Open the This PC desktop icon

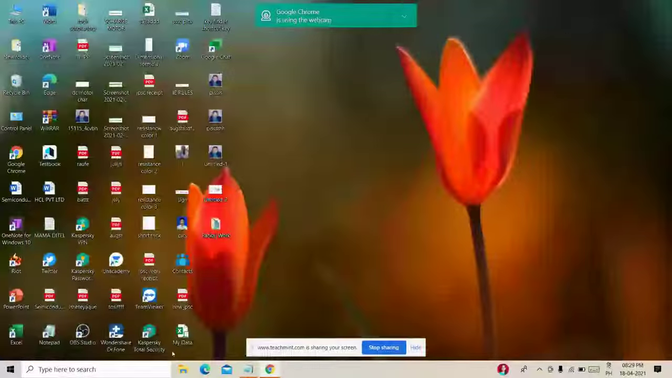tap(16, 14)
